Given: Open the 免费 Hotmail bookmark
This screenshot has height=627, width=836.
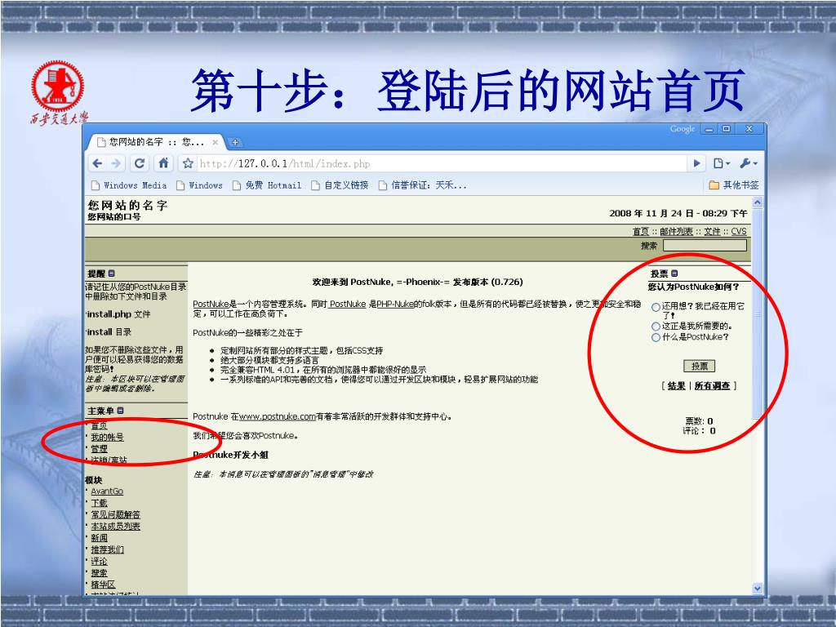Looking at the screenshot, I should pyautogui.click(x=267, y=185).
